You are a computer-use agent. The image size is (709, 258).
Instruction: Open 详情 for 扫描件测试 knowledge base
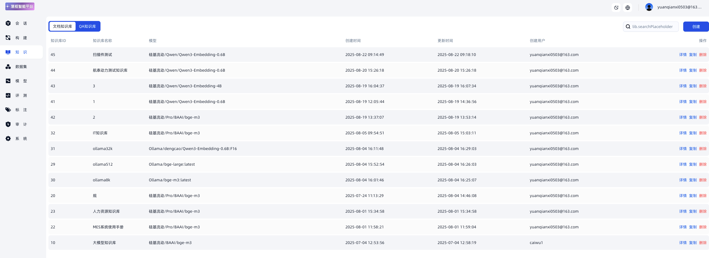tap(683, 55)
